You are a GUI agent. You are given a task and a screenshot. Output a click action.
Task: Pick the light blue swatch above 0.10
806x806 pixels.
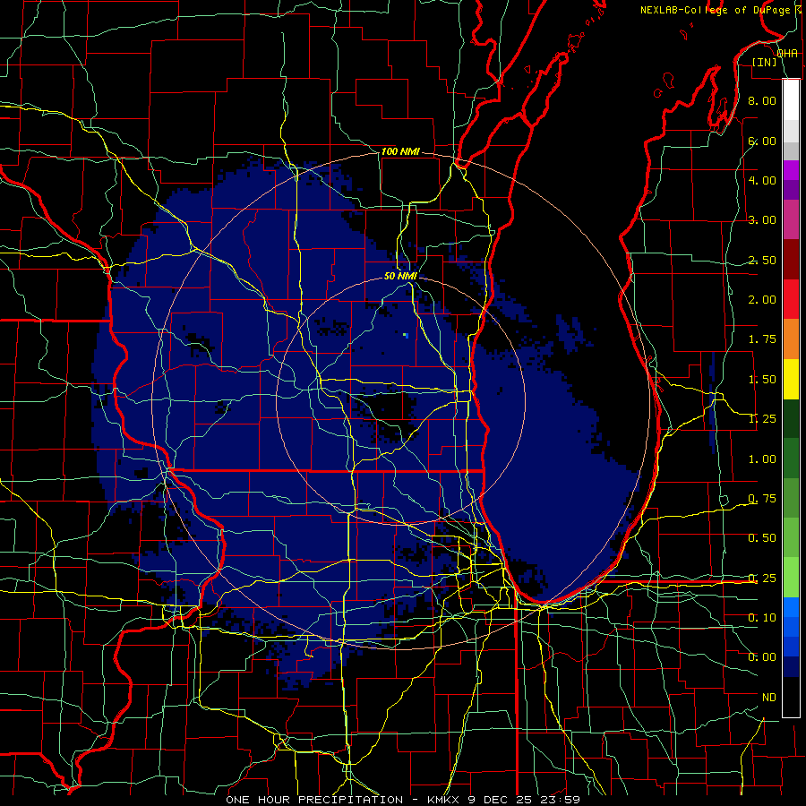click(791, 607)
